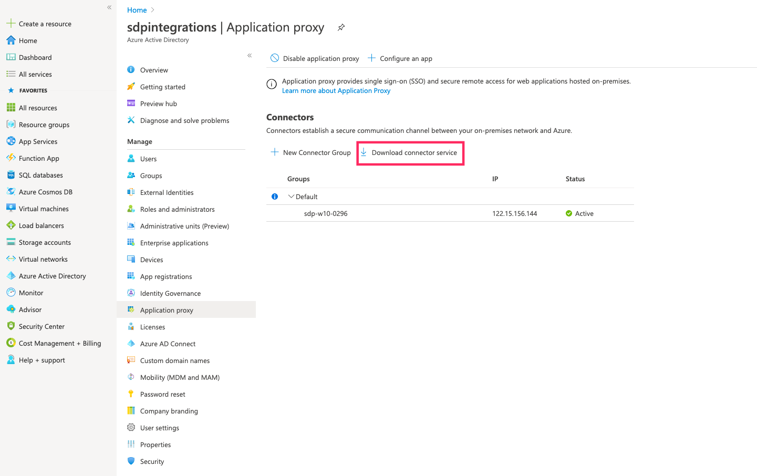Click the Status column header
The height and width of the screenshot is (476, 757).
pos(575,179)
